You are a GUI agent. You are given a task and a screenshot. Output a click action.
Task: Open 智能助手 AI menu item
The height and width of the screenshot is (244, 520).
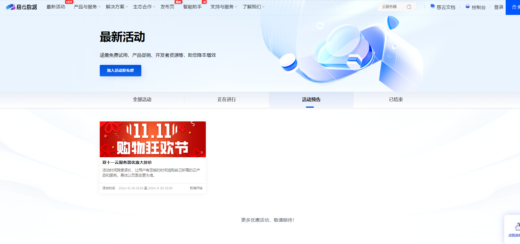(x=192, y=7)
